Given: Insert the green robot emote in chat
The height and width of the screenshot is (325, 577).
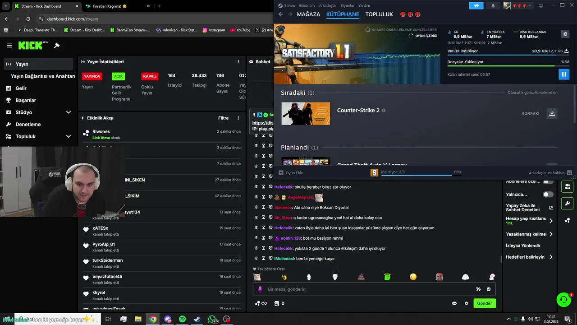Looking at the screenshot, I should point(387,277).
